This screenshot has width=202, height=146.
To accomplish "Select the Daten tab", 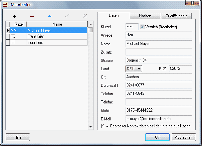I will click(114, 16).
